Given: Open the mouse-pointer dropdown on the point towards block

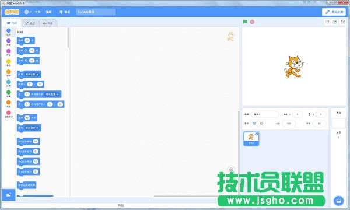Looking at the screenshot, I should (x=32, y=128).
